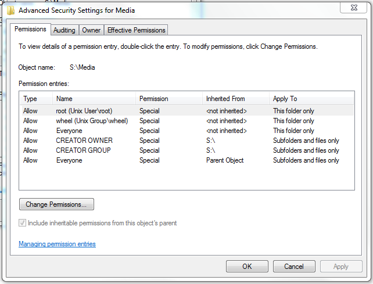Select the CREATOR OWNER permission entry

pyautogui.click(x=188, y=141)
